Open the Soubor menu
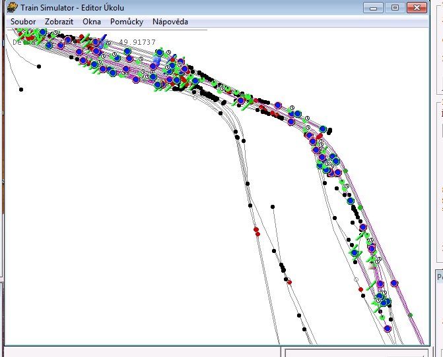This screenshot has height=357, width=443. pyautogui.click(x=23, y=22)
